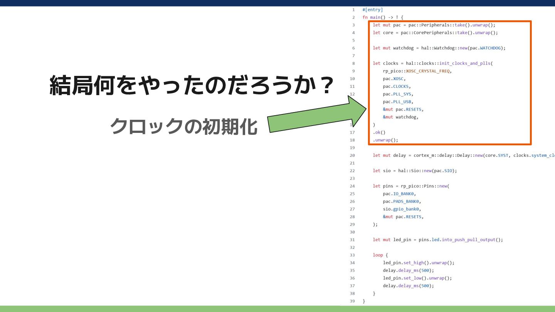The width and height of the screenshot is (555, 312).
Task: Select the "led_pin.set_high().unwrap();" line
Action: [419, 263]
